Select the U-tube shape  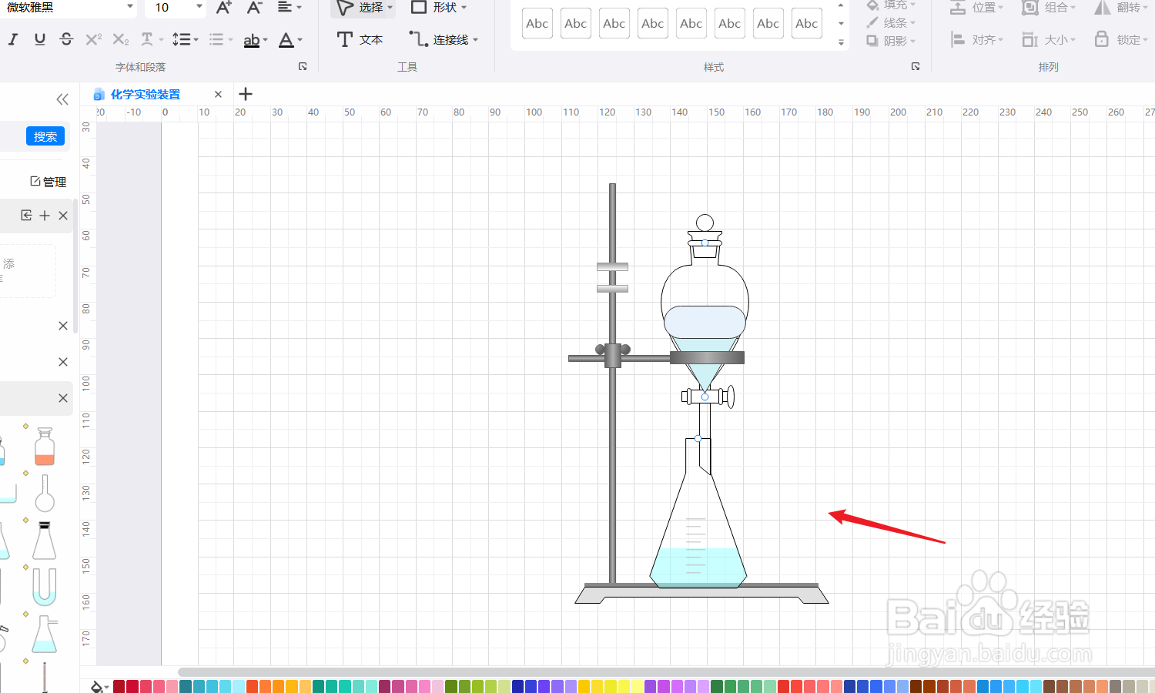click(45, 587)
